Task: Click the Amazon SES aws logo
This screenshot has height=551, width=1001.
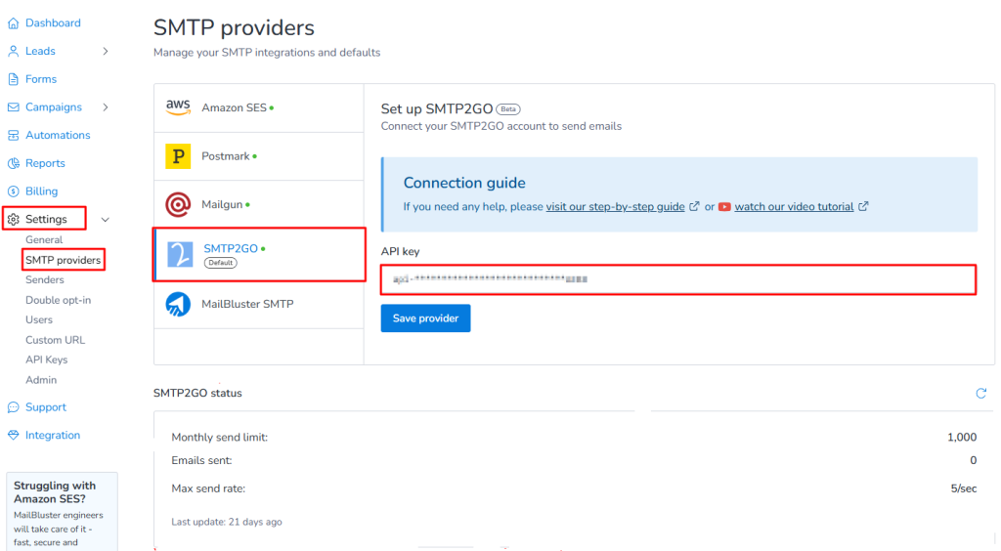Action: click(178, 107)
